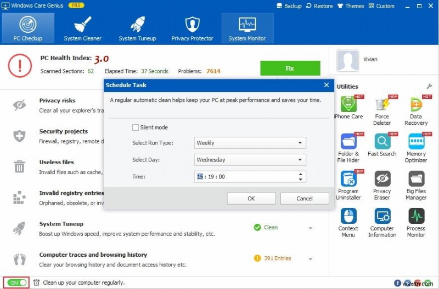Expand the System Tuneup Clean details arrow
This screenshot has height=289, width=439.
tap(311, 228)
